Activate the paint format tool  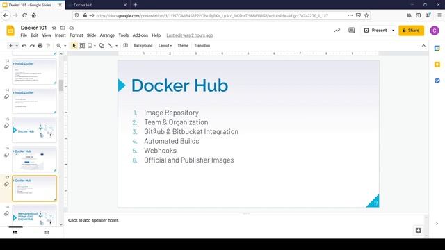(48, 46)
